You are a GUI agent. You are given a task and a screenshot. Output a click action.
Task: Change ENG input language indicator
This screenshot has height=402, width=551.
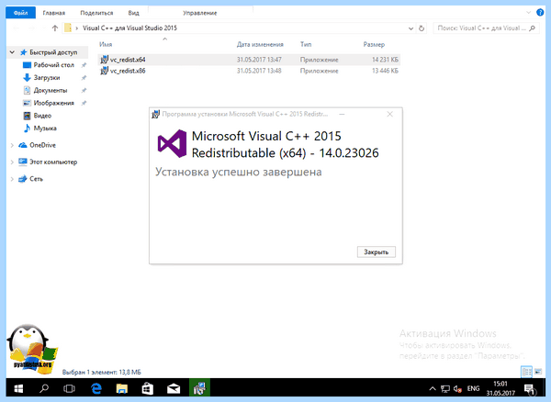point(473,388)
